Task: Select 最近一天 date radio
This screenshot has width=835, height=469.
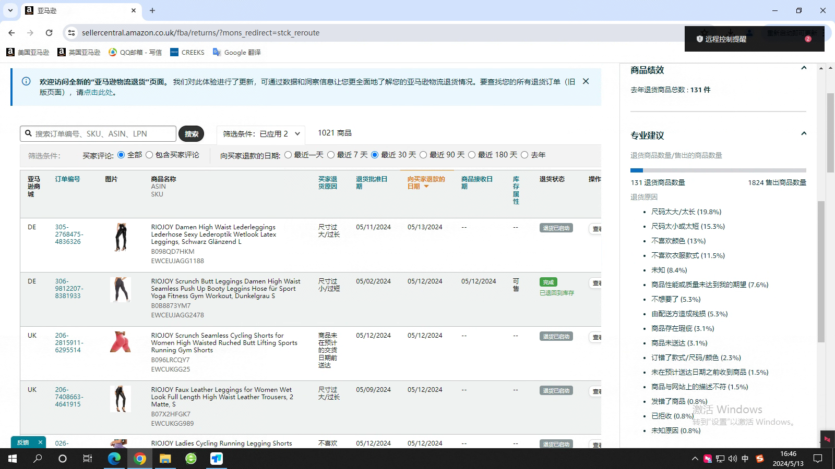Action: (288, 155)
